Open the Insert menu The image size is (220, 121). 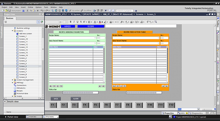coord(23,7)
